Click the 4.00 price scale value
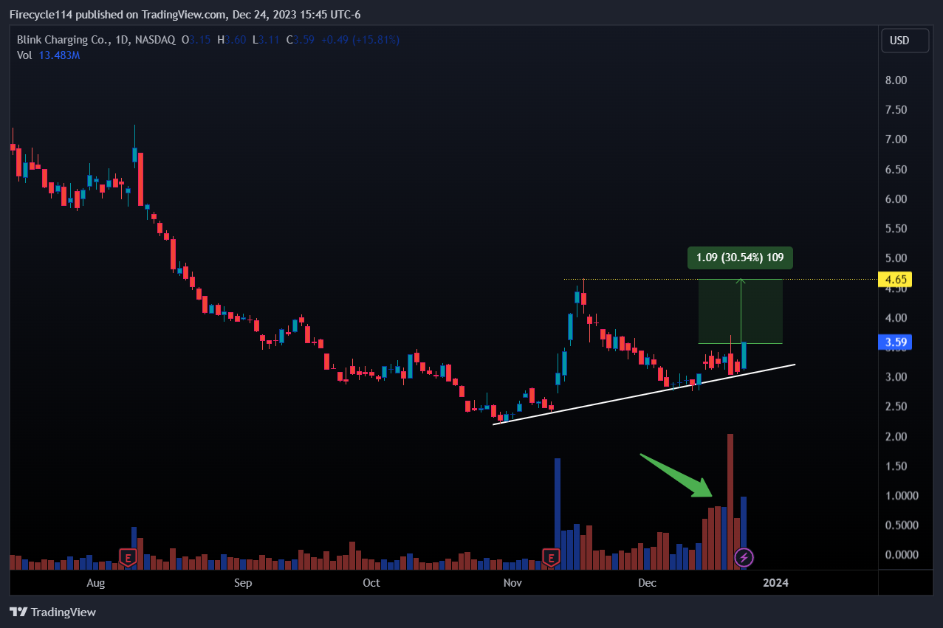Viewport: 943px width, 628px height. 896,318
